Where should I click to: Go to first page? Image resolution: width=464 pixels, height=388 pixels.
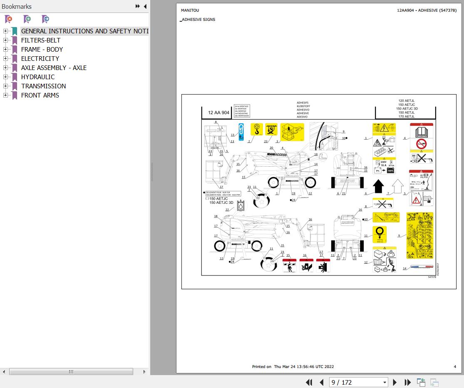(309, 382)
